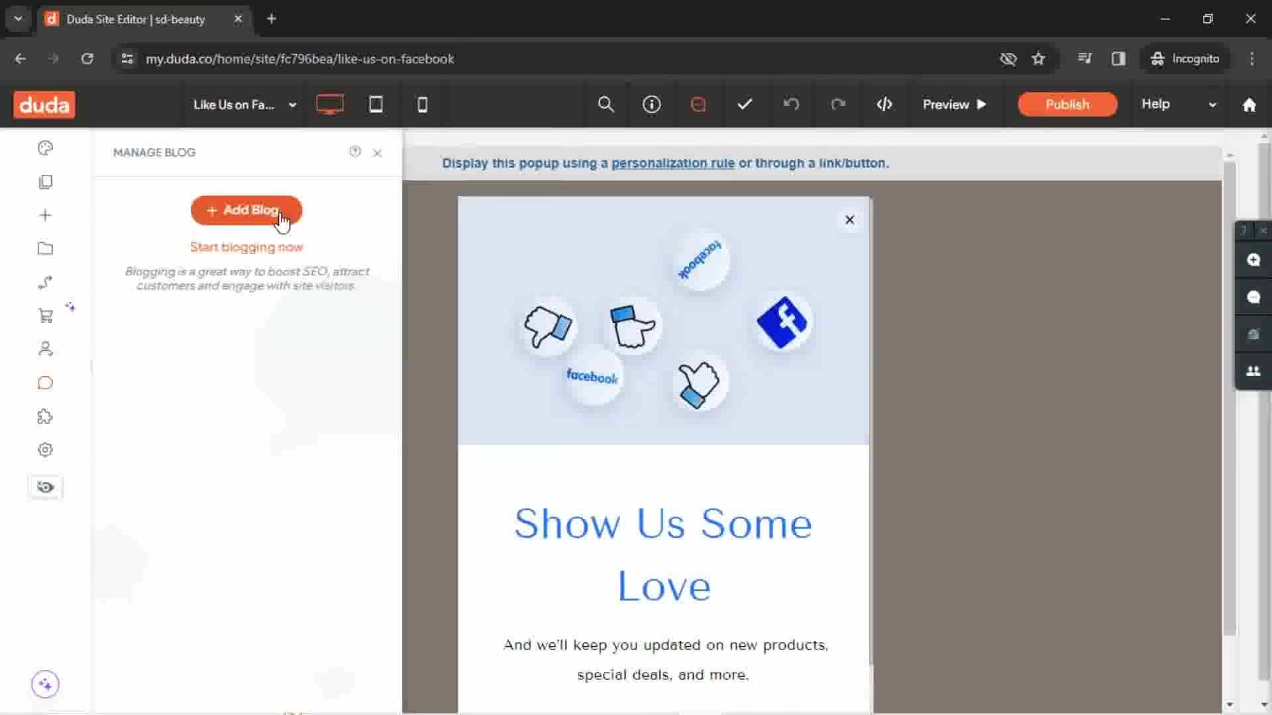This screenshot has width=1272, height=715.
Task: Expand the Help dropdown chevron
Action: point(1212,105)
